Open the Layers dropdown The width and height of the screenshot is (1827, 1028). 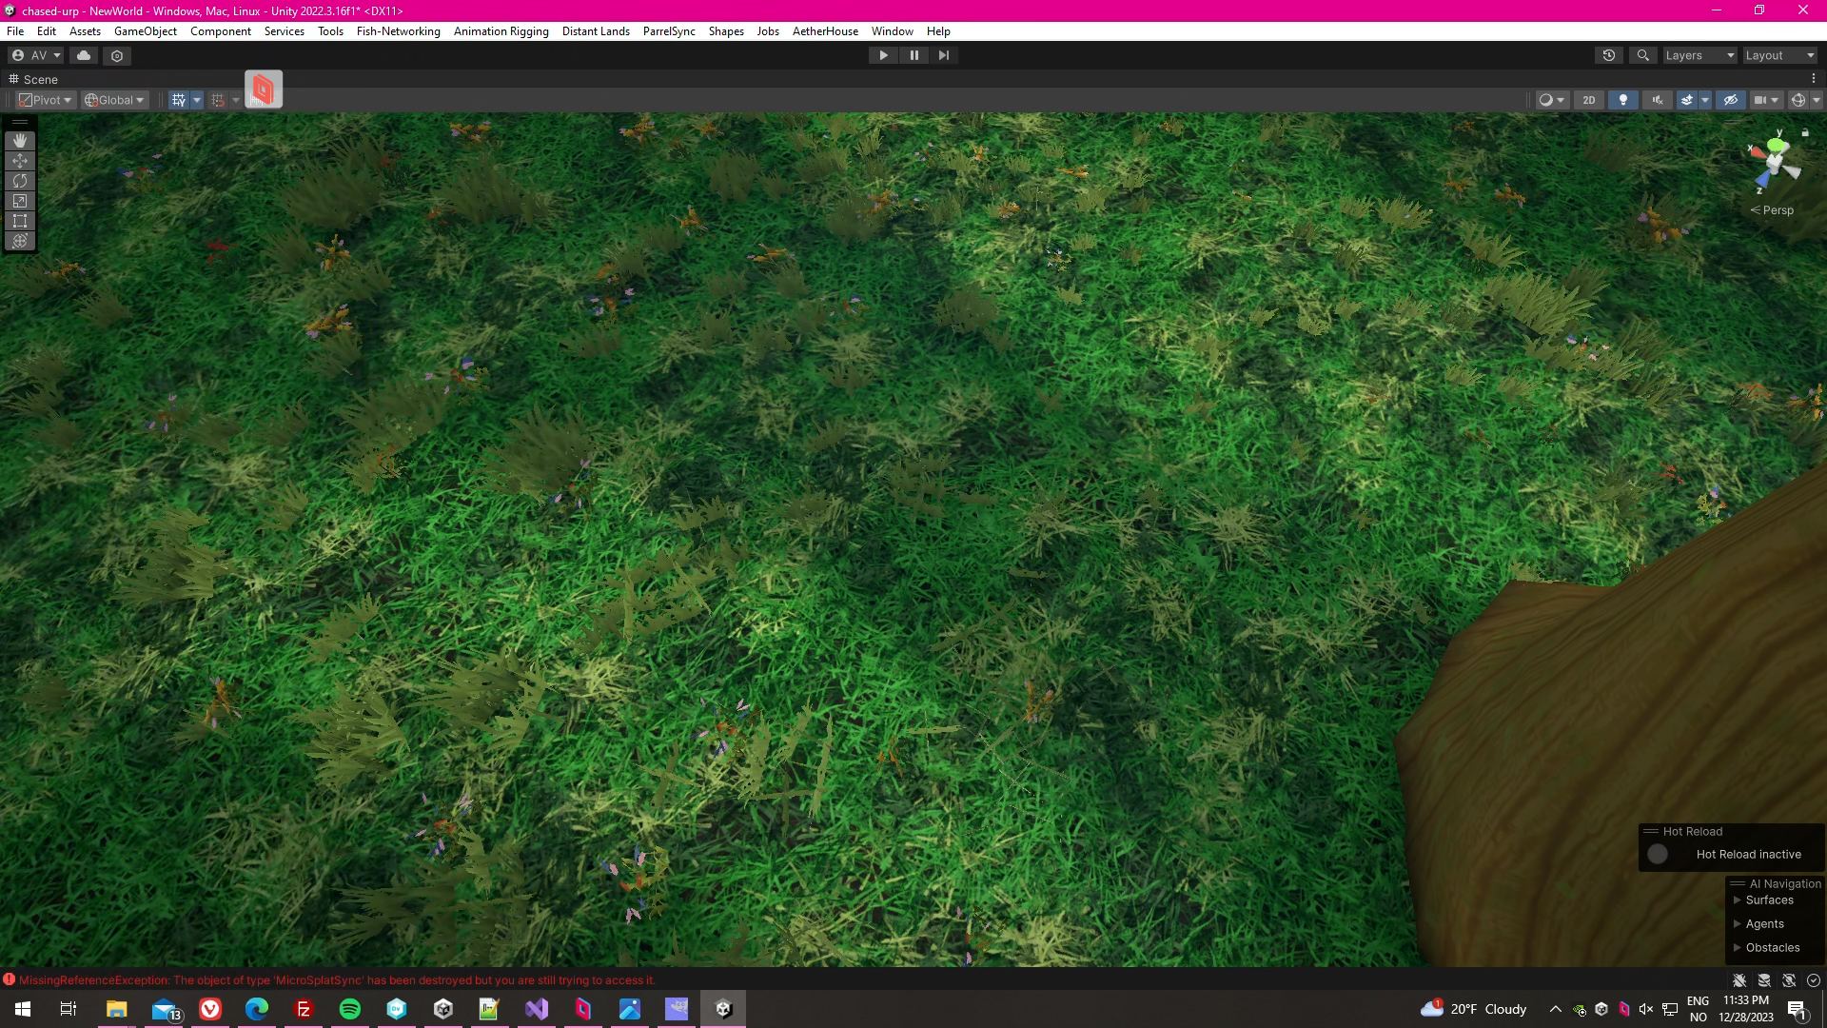(1699, 55)
